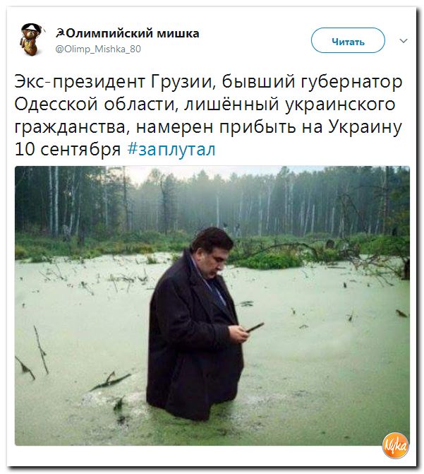The width and height of the screenshot is (424, 474).
Task: Open the bear avatar profile picture
Action: 32,40
